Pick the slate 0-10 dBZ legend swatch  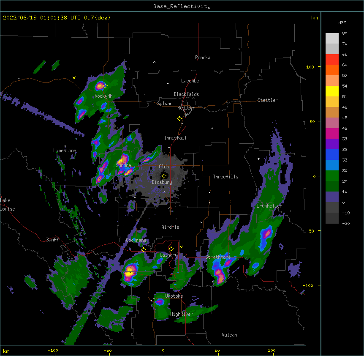point(332,197)
